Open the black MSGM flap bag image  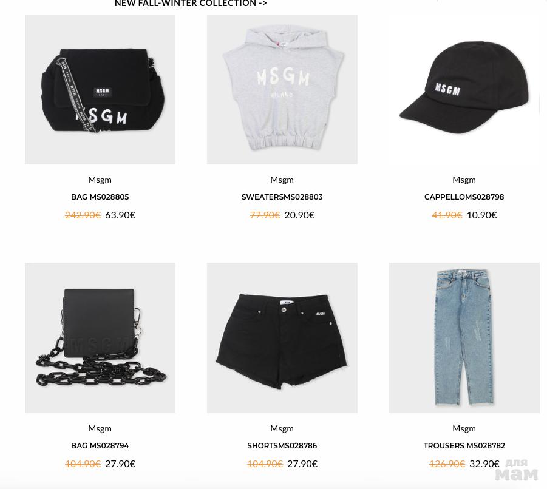coord(100,89)
